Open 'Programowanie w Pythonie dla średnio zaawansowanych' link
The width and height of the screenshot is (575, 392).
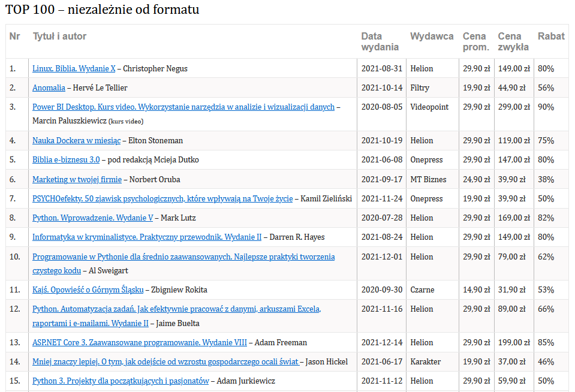point(183,257)
